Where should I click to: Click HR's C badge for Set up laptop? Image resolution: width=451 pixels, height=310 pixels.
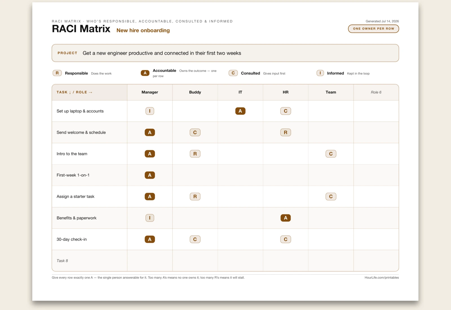286,111
